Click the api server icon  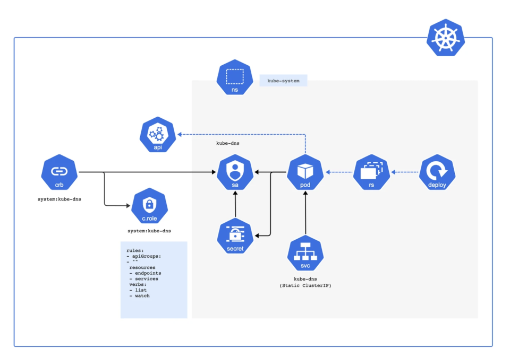pyautogui.click(x=157, y=134)
